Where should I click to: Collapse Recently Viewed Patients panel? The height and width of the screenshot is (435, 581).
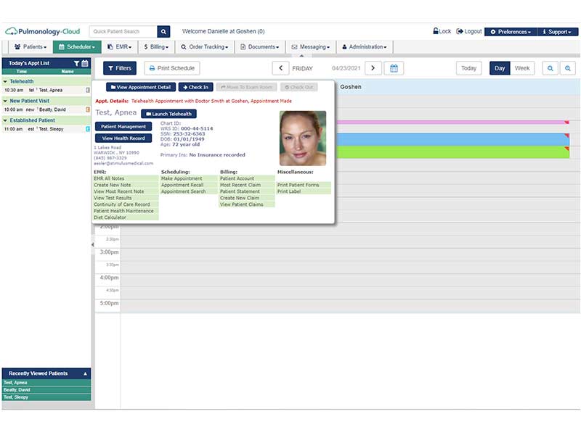pos(85,373)
